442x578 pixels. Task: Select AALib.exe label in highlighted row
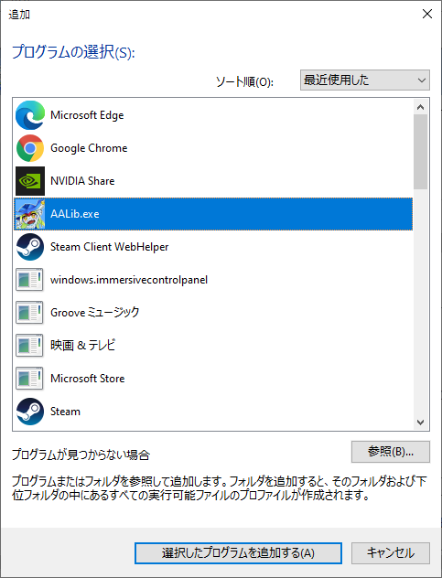[75, 214]
